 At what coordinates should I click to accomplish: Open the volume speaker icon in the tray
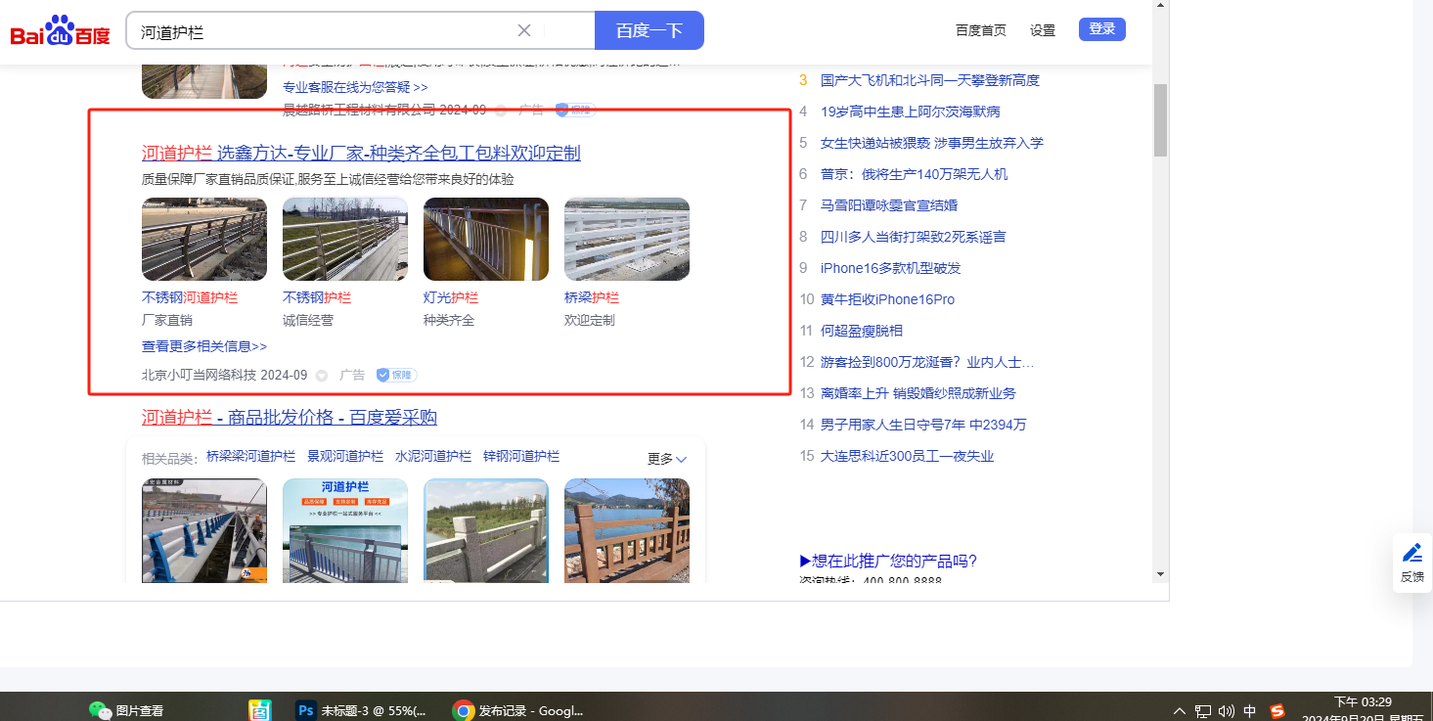[1226, 711]
